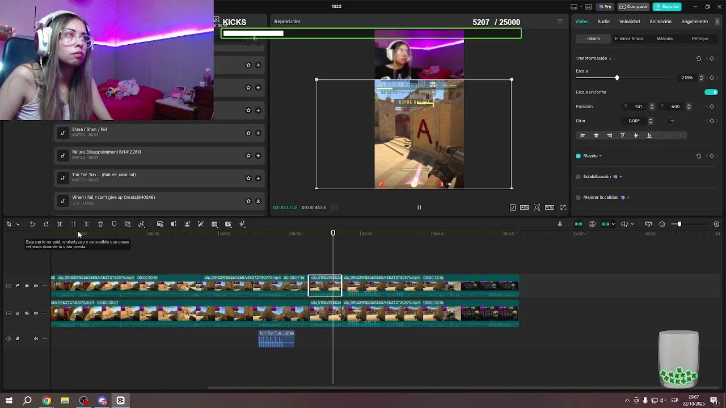
Task: Enable the Estabilización checkbox
Action: point(578,177)
